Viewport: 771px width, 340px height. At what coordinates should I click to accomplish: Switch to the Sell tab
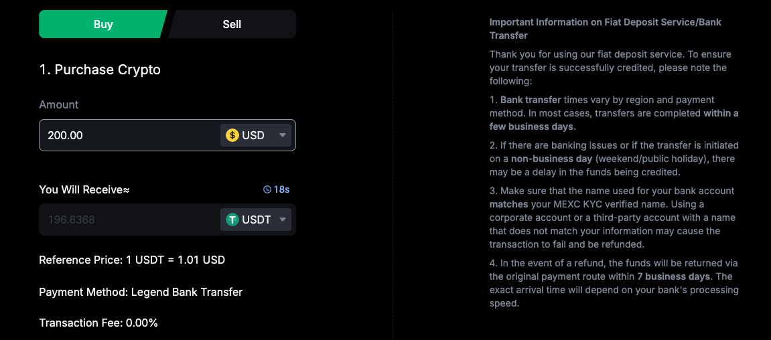232,24
